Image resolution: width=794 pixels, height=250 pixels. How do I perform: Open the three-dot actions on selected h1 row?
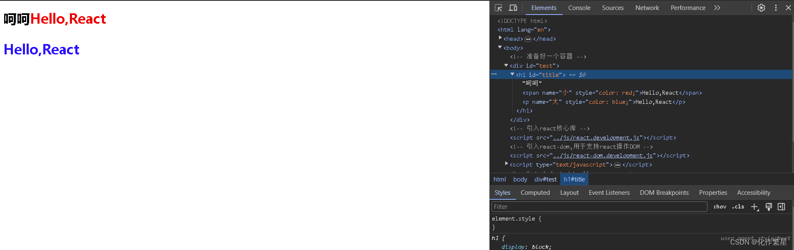point(494,74)
